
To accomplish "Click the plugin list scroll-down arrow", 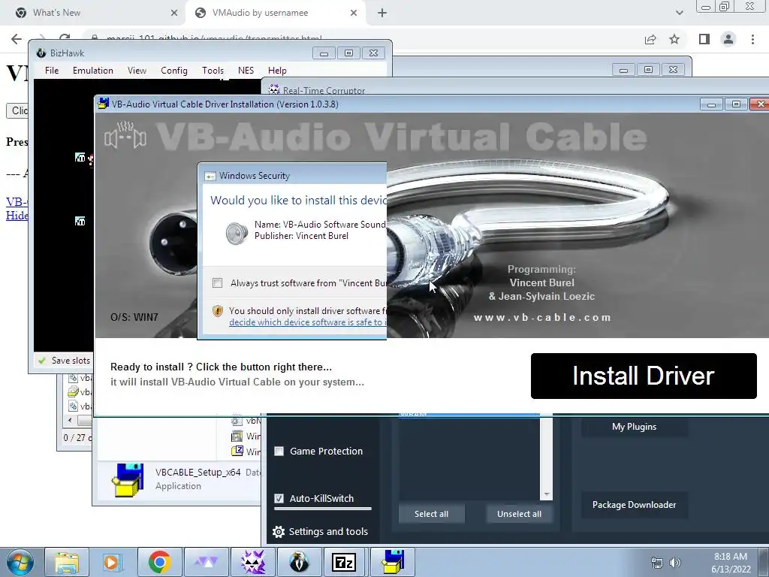I will coord(547,494).
